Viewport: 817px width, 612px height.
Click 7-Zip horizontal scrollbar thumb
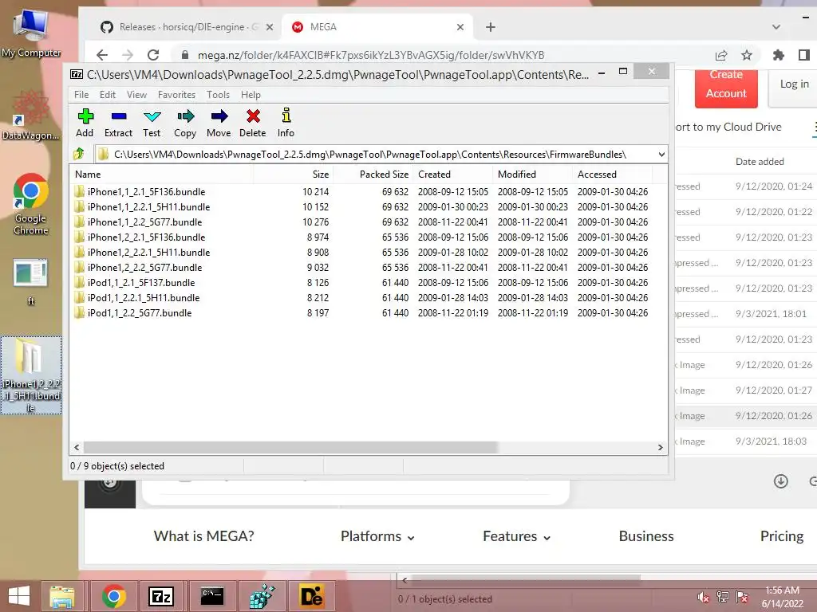click(x=290, y=448)
